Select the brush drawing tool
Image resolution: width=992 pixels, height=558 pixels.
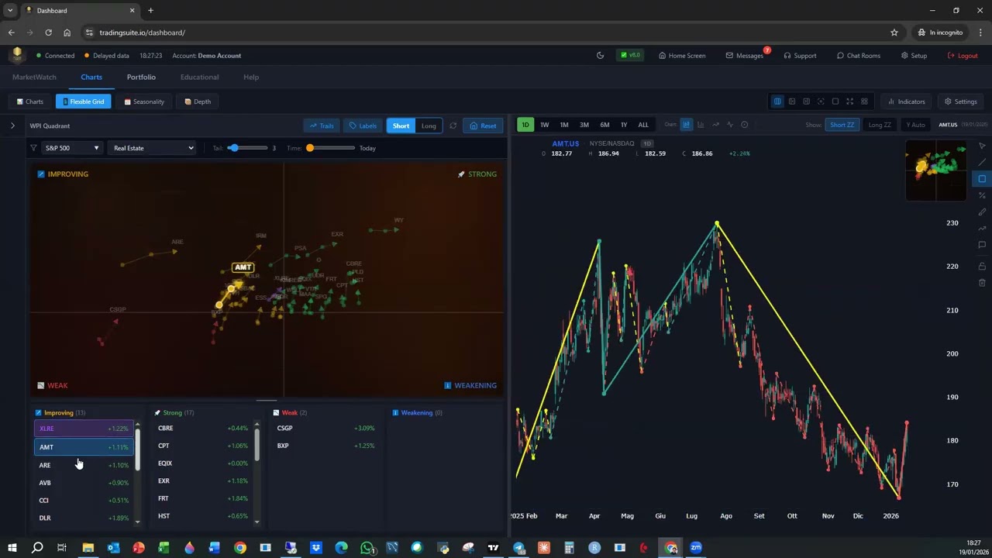click(982, 212)
